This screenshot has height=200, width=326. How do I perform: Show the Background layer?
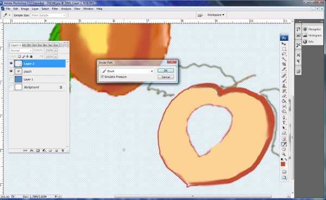(x=11, y=87)
